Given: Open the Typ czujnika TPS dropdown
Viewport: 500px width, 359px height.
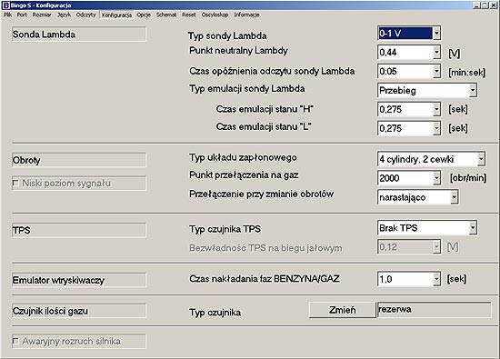Looking at the screenshot, I should pyautogui.click(x=473, y=227).
